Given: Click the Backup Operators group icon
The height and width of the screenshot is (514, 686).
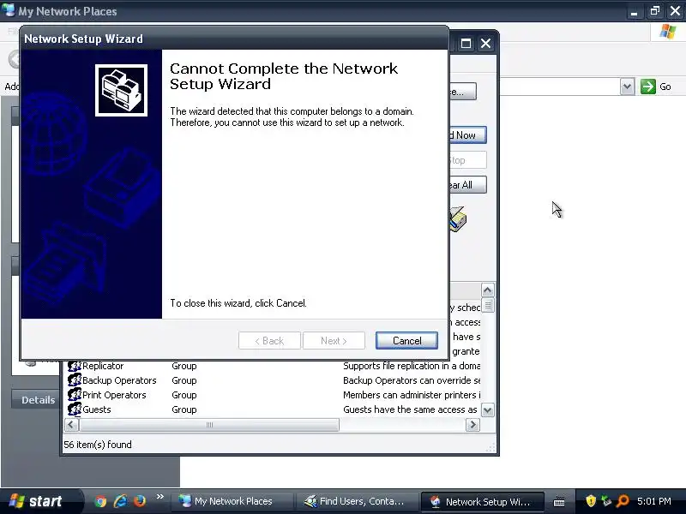Looking at the screenshot, I should pyautogui.click(x=75, y=380).
